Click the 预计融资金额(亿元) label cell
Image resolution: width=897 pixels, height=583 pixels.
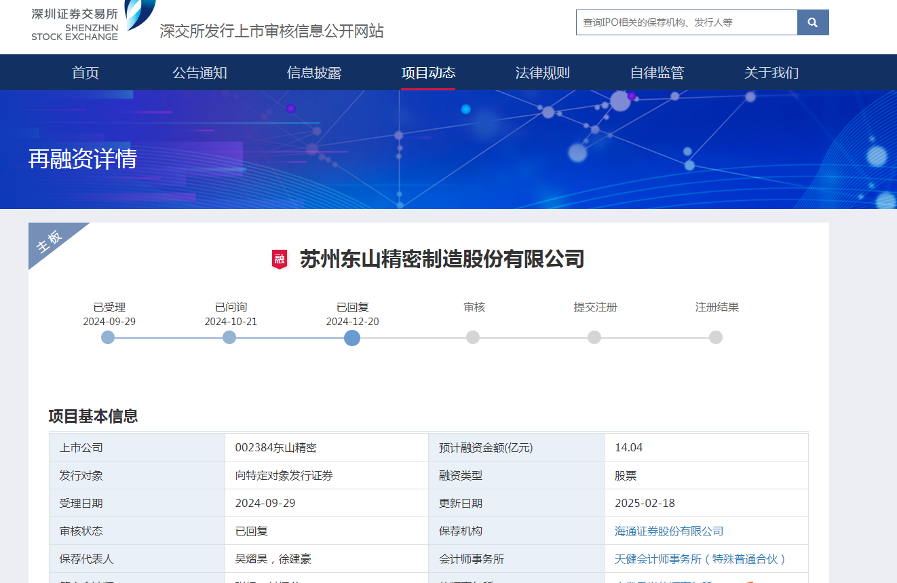pos(516,448)
